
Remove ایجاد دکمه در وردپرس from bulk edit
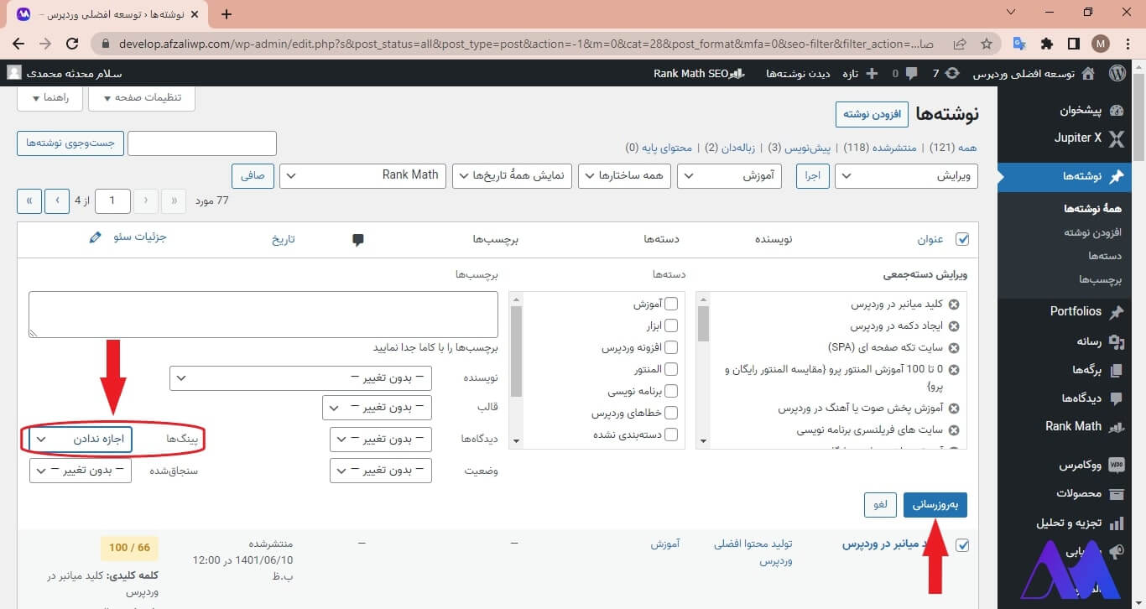click(x=953, y=326)
